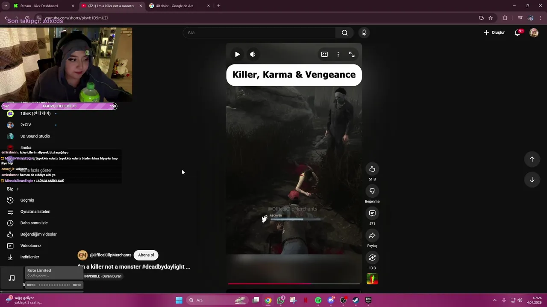Close the 40 dolar Google tab
The width and height of the screenshot is (547, 307).
click(x=209, y=6)
